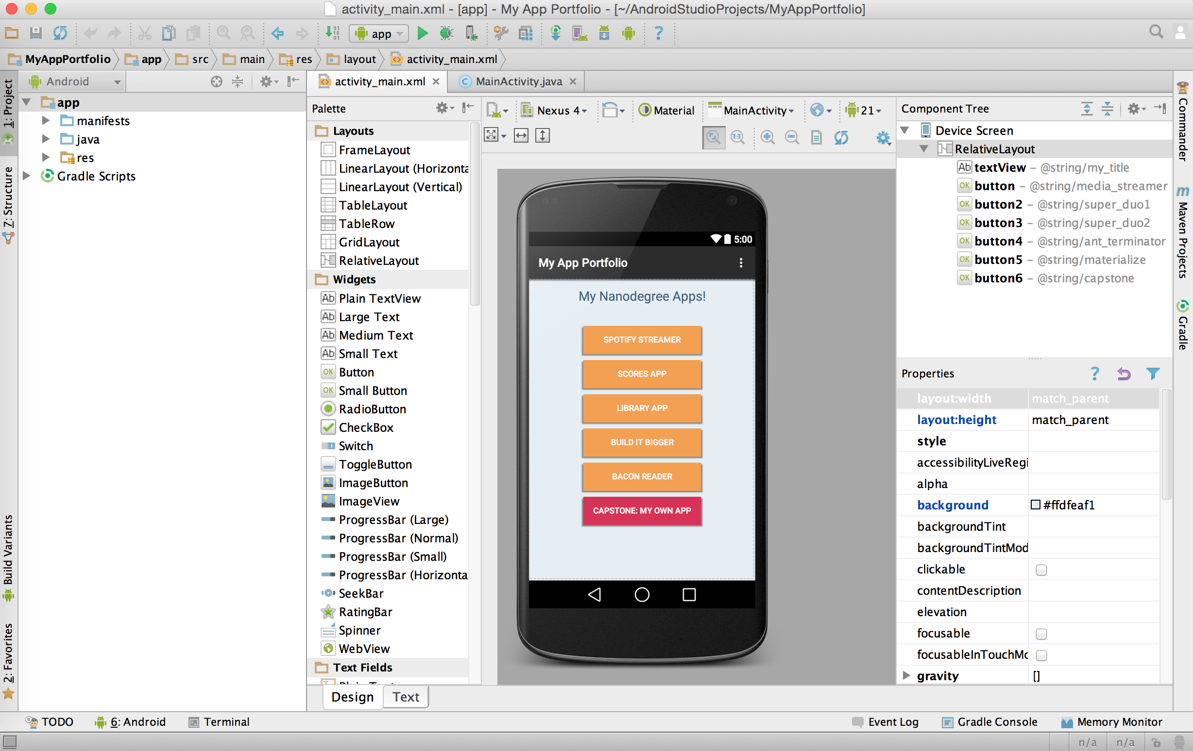Toggle layout width horizontal arrows icon
The height and width of the screenshot is (751, 1193).
coord(521,135)
